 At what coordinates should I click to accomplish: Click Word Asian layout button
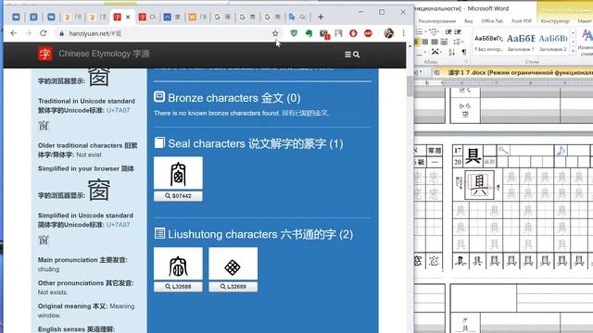435,52
